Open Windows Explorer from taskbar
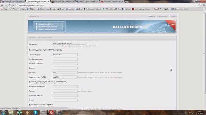The height and width of the screenshot is (115, 206). coord(11,112)
